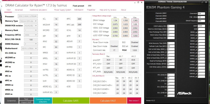Click Four Activate Window (tFAW) field
This screenshot has height=104, width=210.
tap(171, 64)
